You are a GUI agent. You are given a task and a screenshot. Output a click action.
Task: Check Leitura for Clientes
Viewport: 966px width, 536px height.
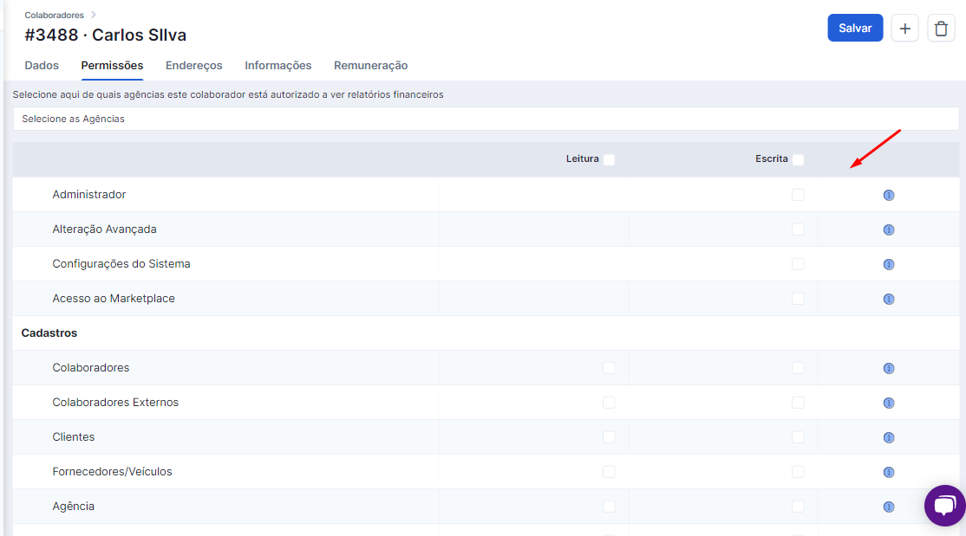pyautogui.click(x=609, y=437)
